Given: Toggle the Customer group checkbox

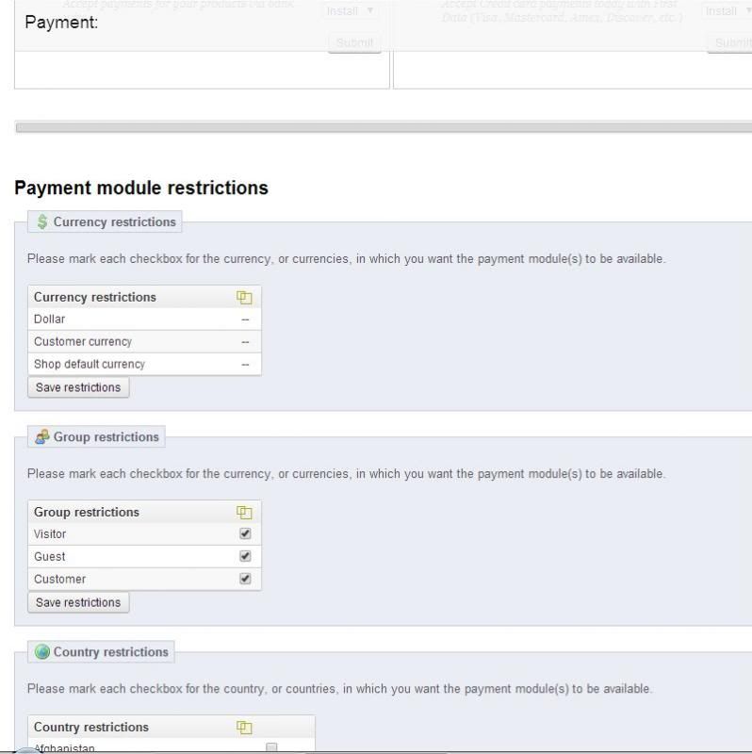Looking at the screenshot, I should 246,579.
